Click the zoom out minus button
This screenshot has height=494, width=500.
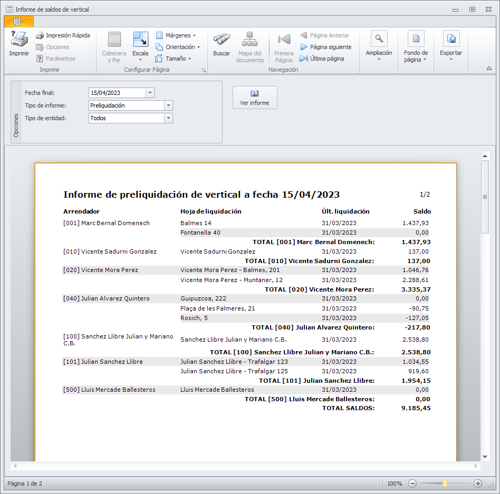(412, 483)
